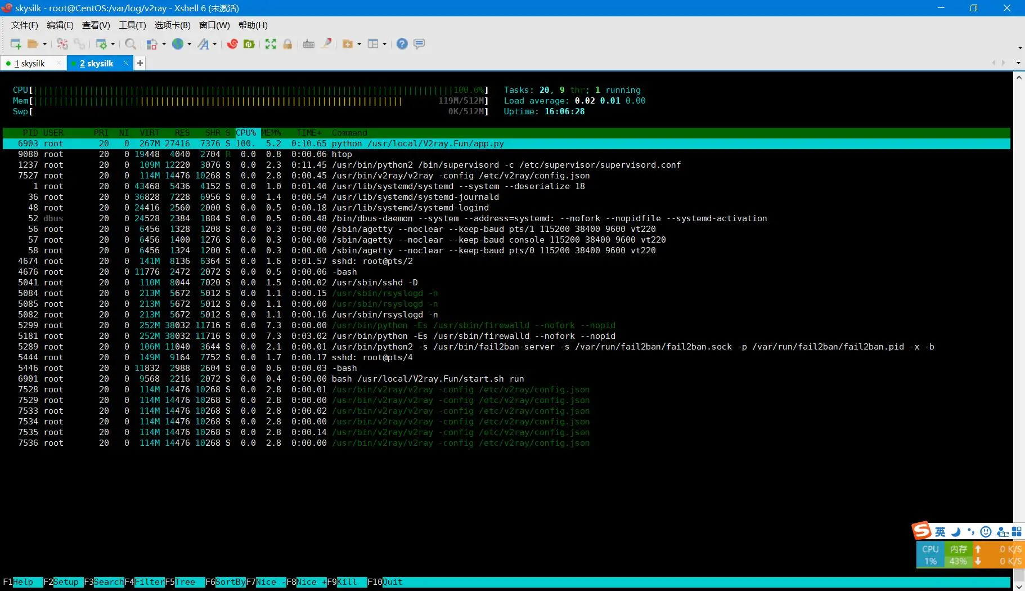Click the highlight pen toolbar icon
This screenshot has width=1025, height=591.
click(x=326, y=44)
